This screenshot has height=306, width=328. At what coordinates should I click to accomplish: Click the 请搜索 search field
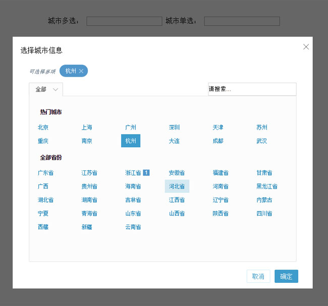pyautogui.click(x=252, y=89)
